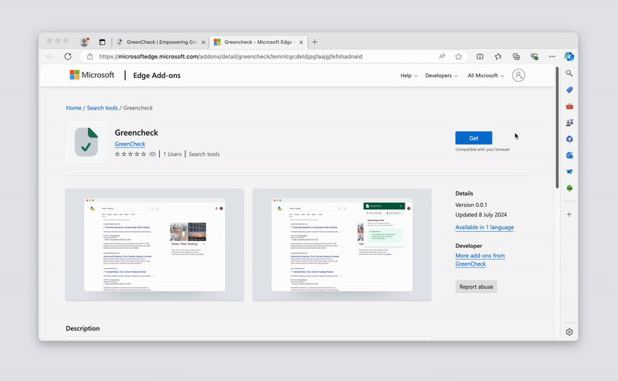618x381 pixels.
Task: Click the second extension screenshot thumbnail
Action: [341, 244]
